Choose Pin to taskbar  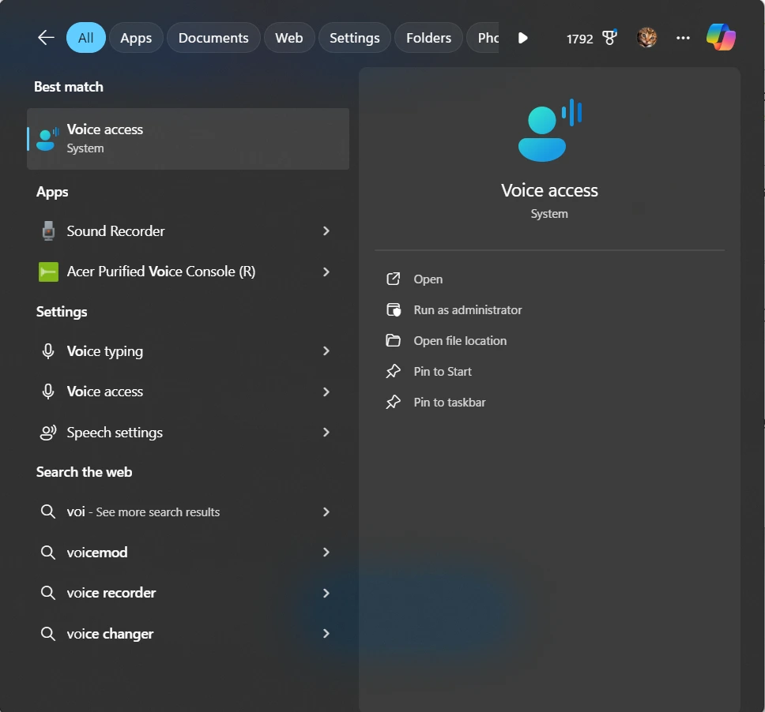549,402
